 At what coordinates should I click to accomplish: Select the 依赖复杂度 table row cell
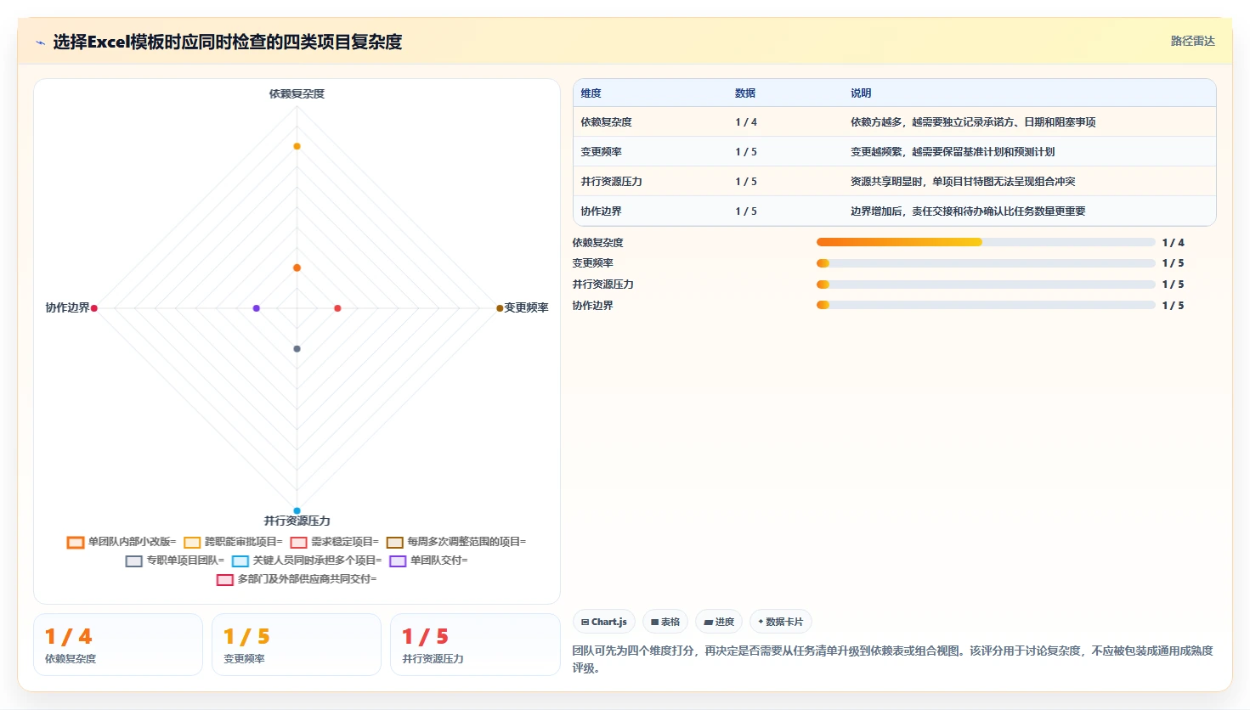click(606, 122)
